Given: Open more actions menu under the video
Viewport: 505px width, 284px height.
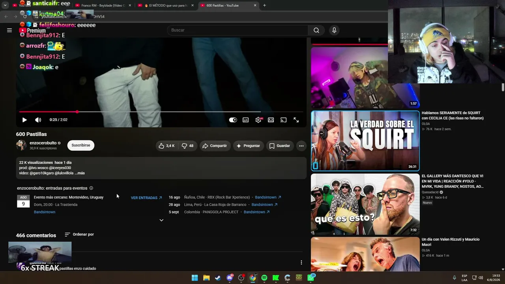Looking at the screenshot, I should tap(301, 146).
